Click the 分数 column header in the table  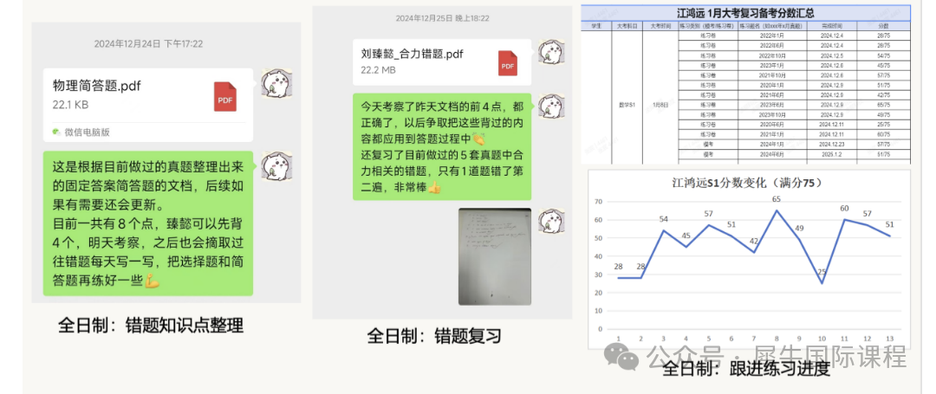coord(883,27)
